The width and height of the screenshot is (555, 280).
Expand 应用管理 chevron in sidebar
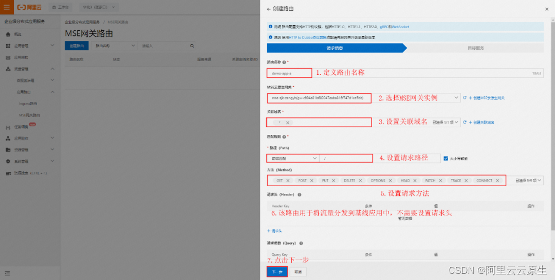[52, 46]
